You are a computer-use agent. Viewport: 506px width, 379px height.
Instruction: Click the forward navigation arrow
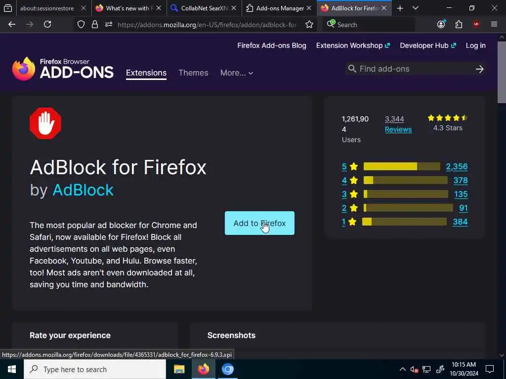click(29, 24)
